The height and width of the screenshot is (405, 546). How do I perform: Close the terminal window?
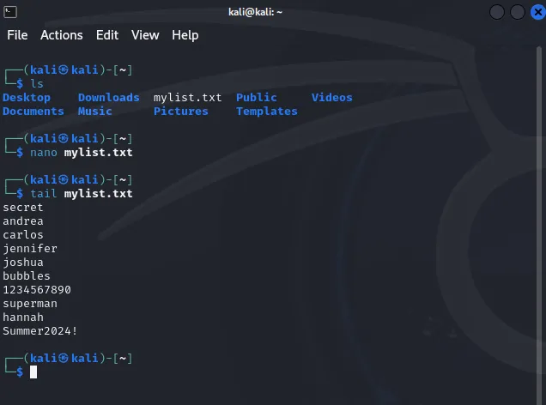[x=537, y=13]
